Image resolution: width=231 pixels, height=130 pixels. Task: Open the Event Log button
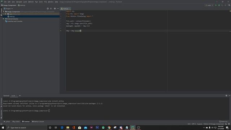click(x=223, y=122)
